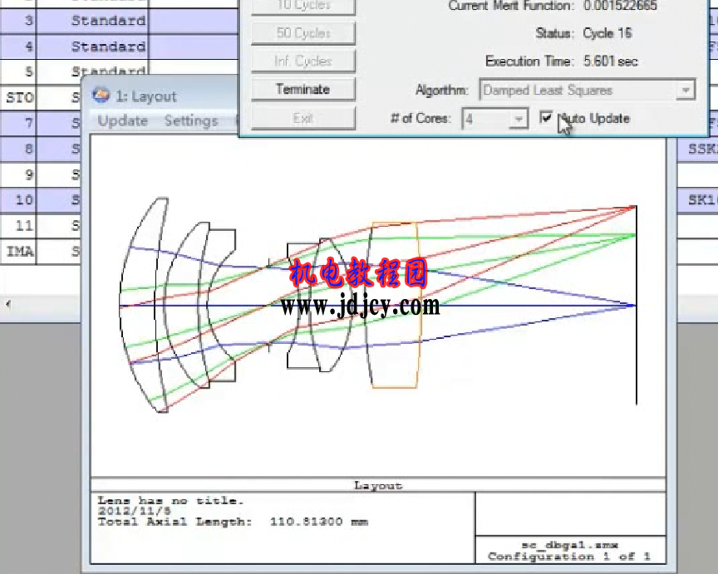Image resolution: width=718 pixels, height=574 pixels.
Task: Select row 11 in the lens editor
Action: point(18,226)
